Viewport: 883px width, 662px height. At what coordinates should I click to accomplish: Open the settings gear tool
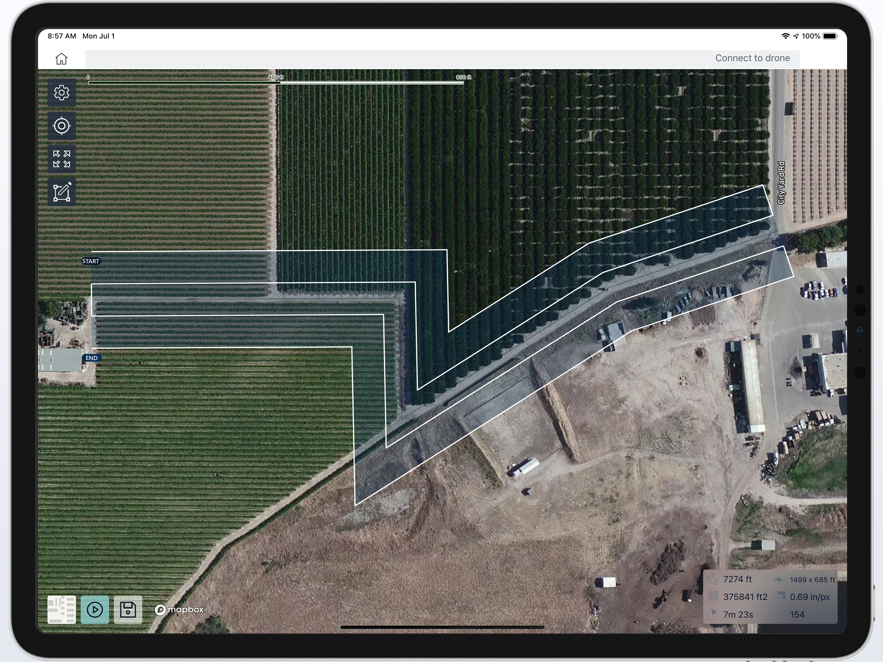(61, 93)
